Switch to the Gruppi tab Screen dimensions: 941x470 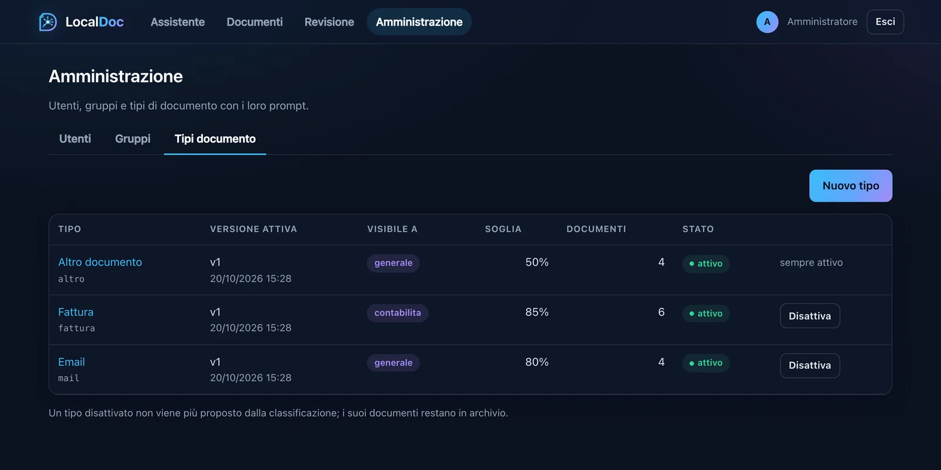point(133,139)
